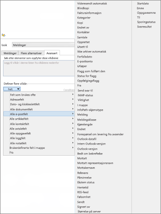Viewport: 161px width, 214px height.
Task: Select Bedt om bekreftelse field
Action: (x=90, y=154)
